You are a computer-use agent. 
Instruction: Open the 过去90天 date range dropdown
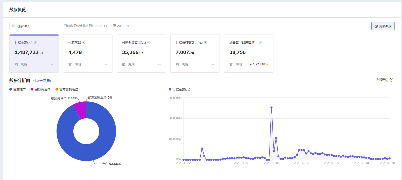tap(35, 26)
